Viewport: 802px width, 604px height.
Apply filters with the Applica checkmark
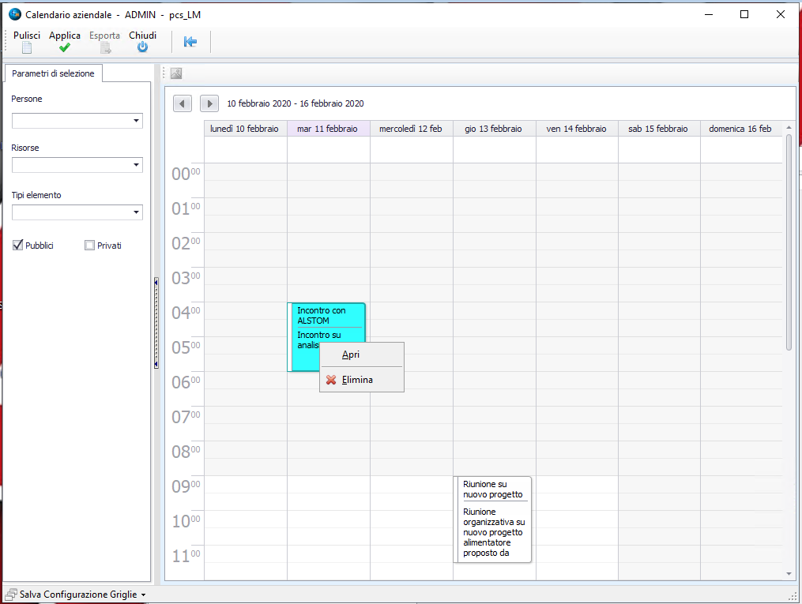[65, 47]
